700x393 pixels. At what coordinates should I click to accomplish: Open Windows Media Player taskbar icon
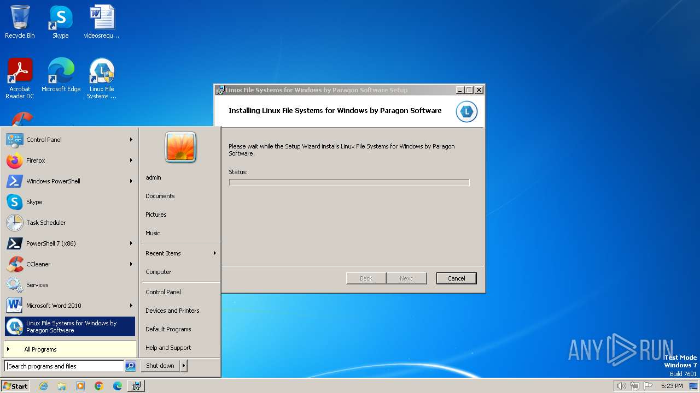point(80,386)
